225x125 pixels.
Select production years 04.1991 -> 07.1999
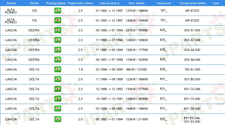(x=109, y=60)
